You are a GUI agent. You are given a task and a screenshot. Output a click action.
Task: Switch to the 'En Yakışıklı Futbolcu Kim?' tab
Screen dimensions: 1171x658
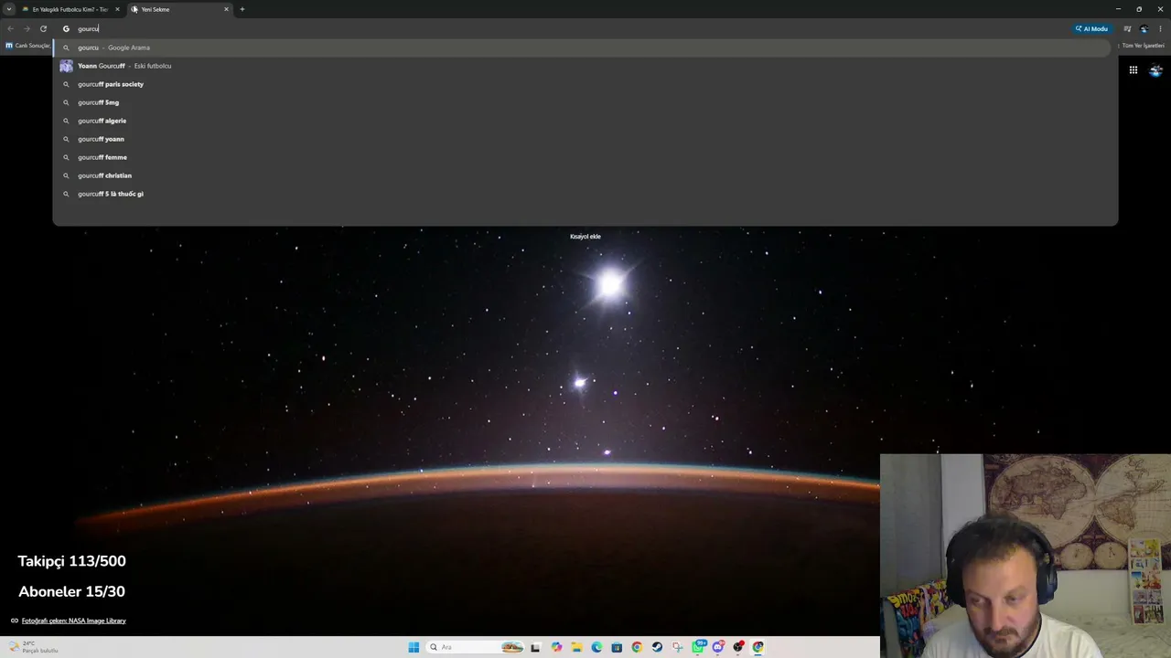click(x=70, y=9)
